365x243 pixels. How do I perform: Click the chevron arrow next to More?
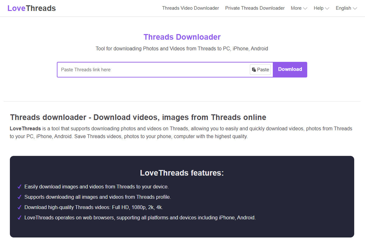tap(305, 9)
